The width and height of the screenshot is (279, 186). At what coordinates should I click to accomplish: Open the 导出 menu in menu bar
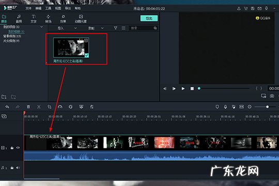click(x=68, y=8)
